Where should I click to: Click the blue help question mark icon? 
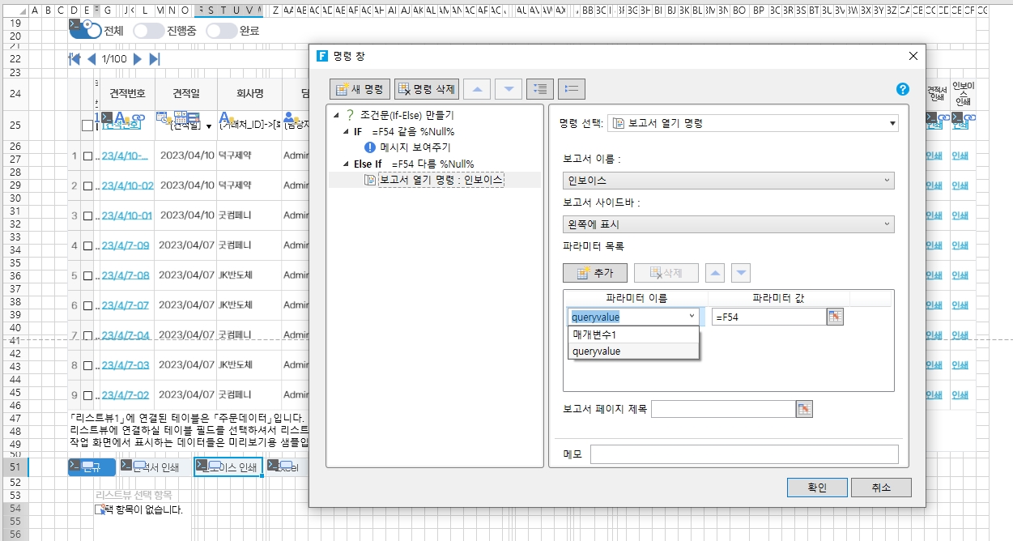903,89
